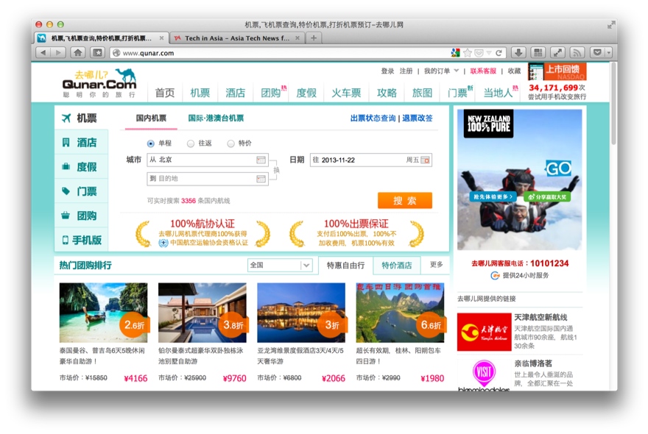Screen dimensions: 648x434
Task: Click the orange 搜索 search button
Action: (405, 201)
